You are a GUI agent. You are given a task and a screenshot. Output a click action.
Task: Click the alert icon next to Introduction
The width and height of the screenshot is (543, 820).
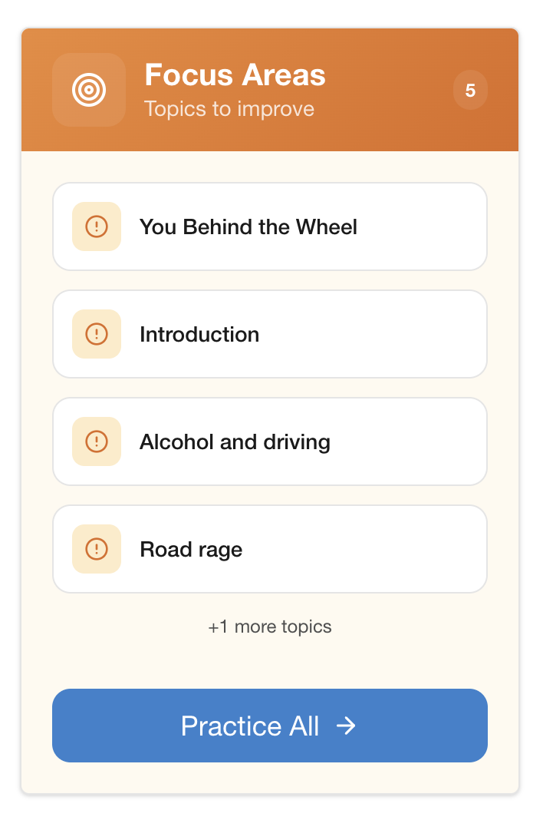click(97, 334)
